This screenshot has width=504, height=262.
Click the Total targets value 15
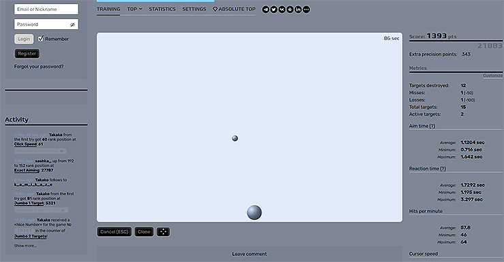click(463, 107)
